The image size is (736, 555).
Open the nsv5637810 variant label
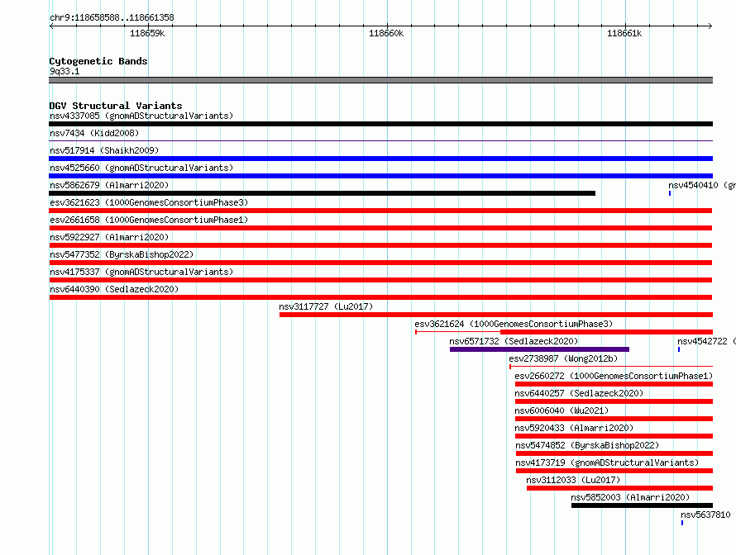coord(705,515)
